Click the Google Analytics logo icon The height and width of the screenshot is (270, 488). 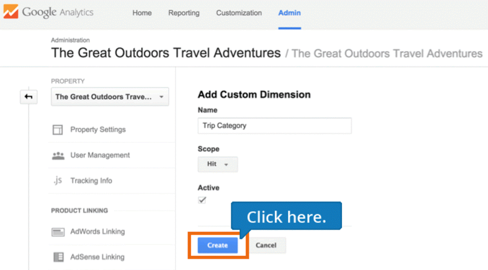click(11, 11)
